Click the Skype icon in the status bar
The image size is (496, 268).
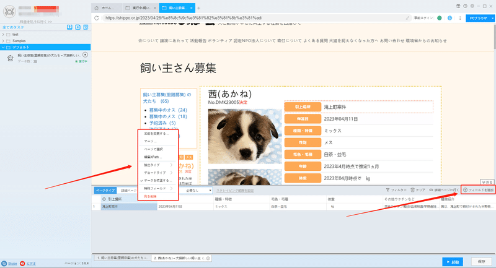pyautogui.click(x=4, y=263)
